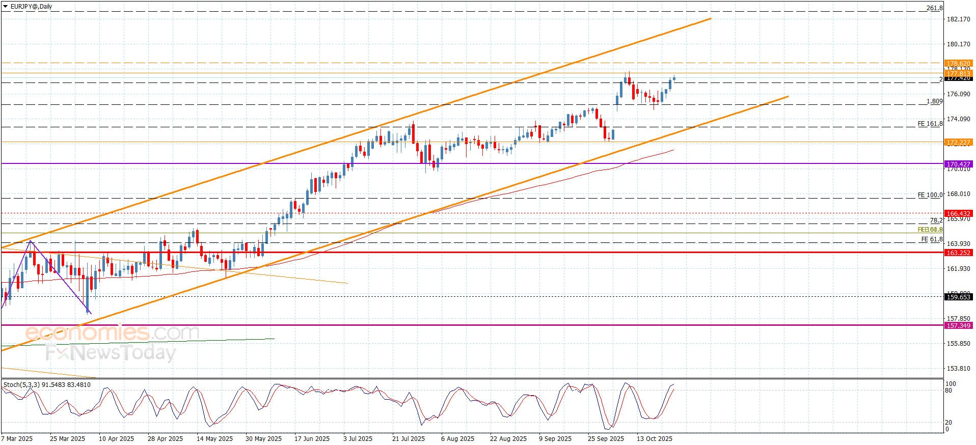Screen dimensions: 976x445
Task: Click the 14 May 2025 date label
Action: tap(214, 439)
